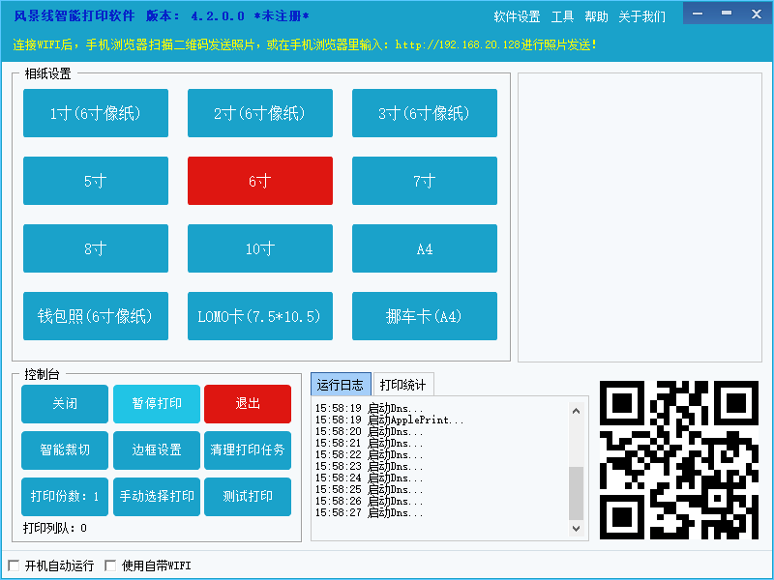Select 3寸(6寸像纸) paper size

coord(425,113)
